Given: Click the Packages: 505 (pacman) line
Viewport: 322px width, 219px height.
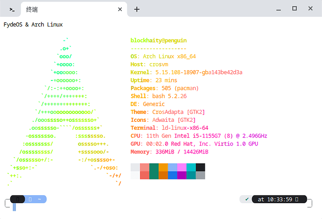Looking at the screenshot, I should click(165, 88).
